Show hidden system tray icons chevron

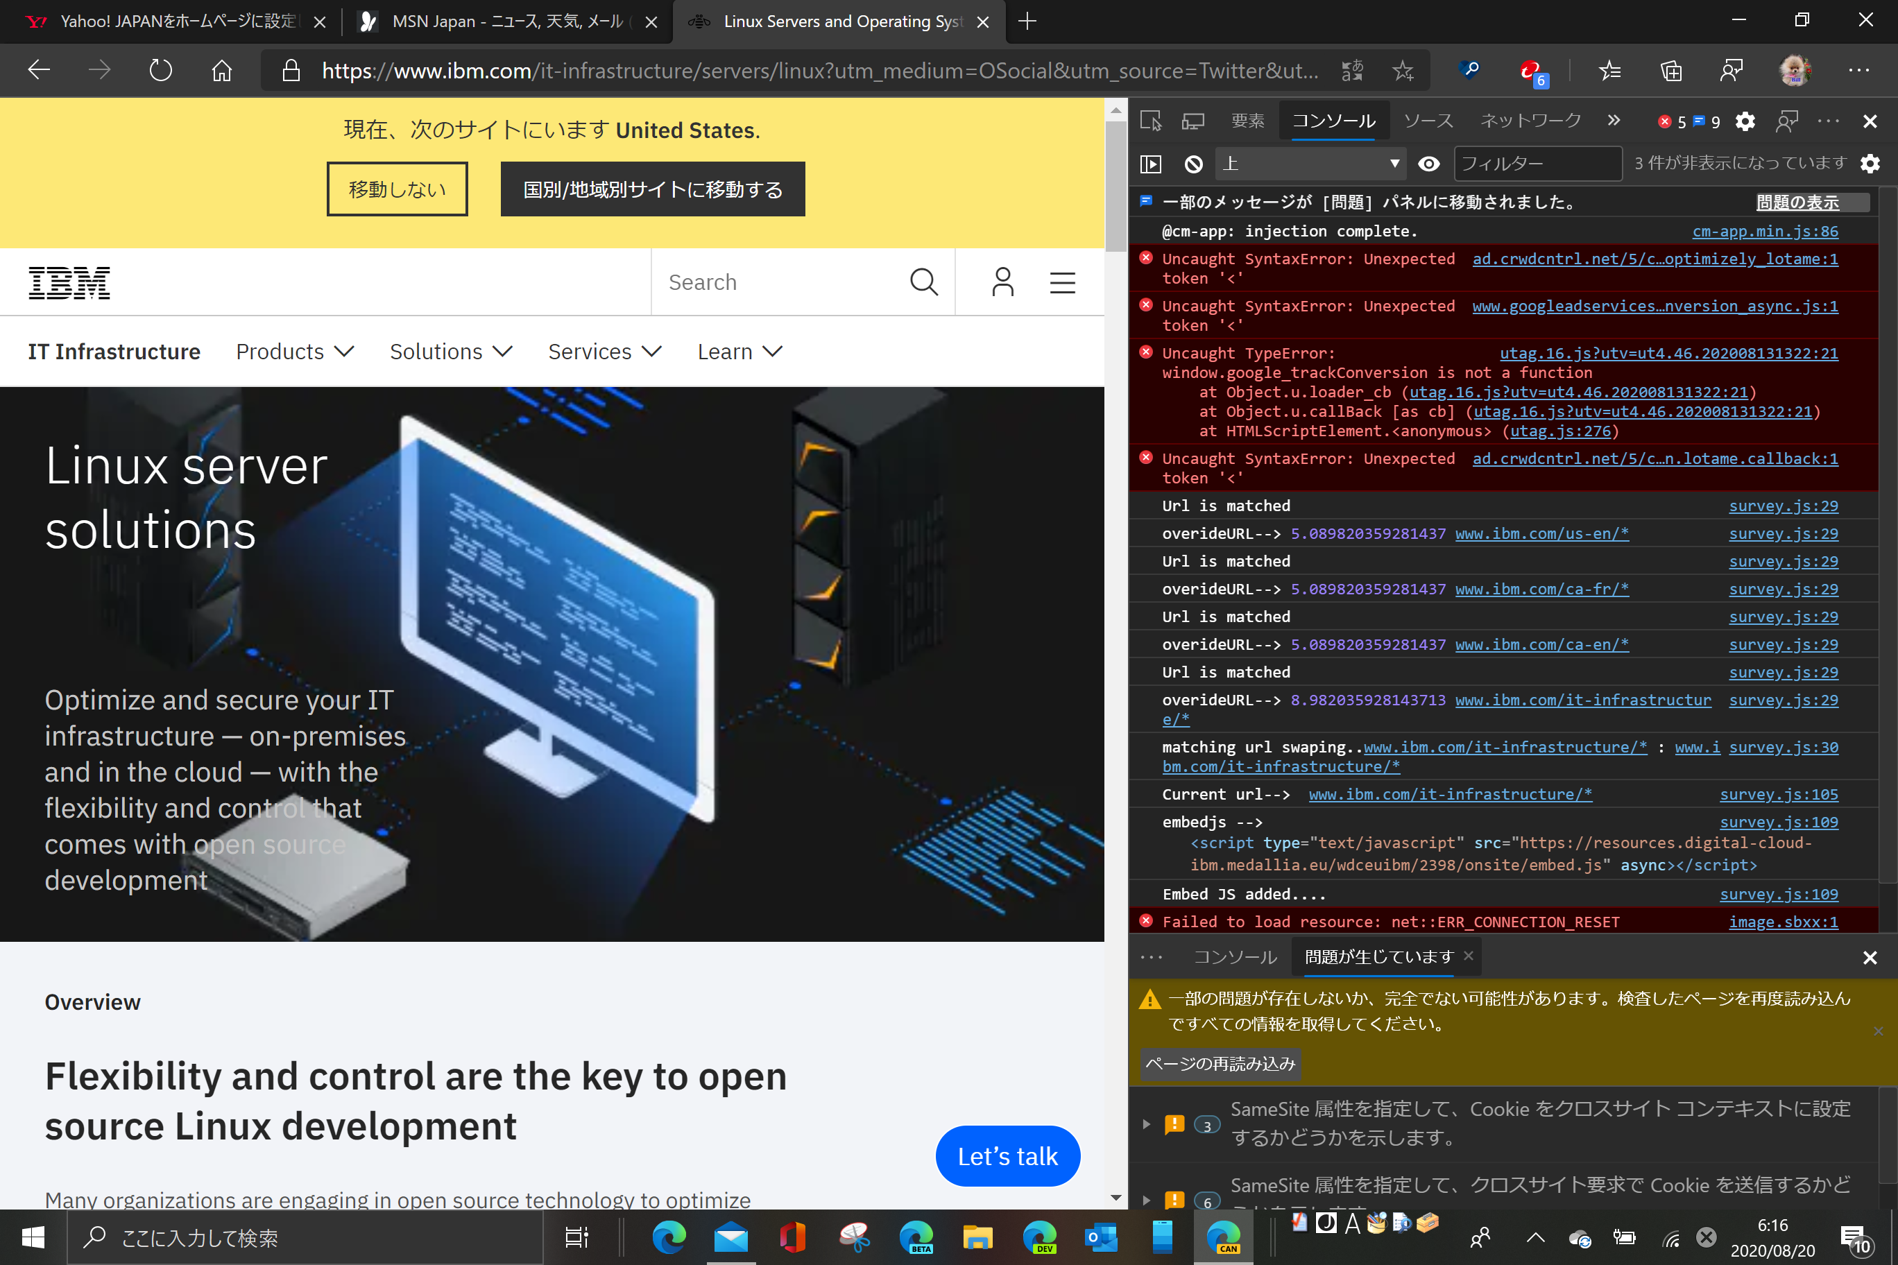click(x=1535, y=1237)
